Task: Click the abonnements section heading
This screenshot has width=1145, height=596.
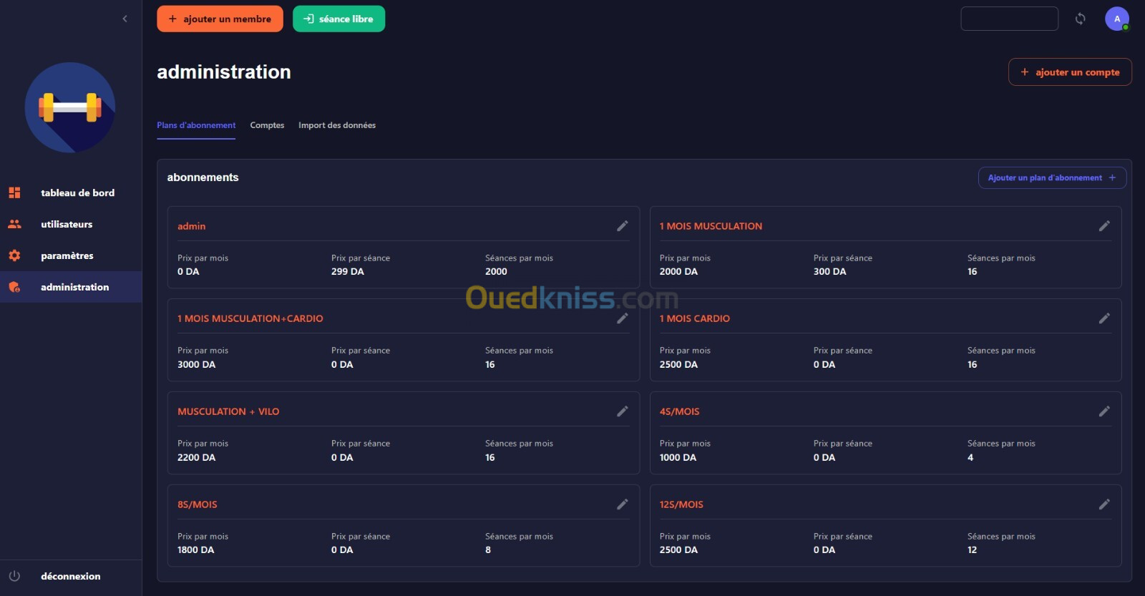Action: click(203, 177)
